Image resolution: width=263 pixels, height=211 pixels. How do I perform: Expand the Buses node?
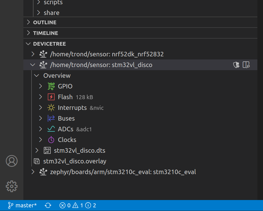click(x=41, y=118)
